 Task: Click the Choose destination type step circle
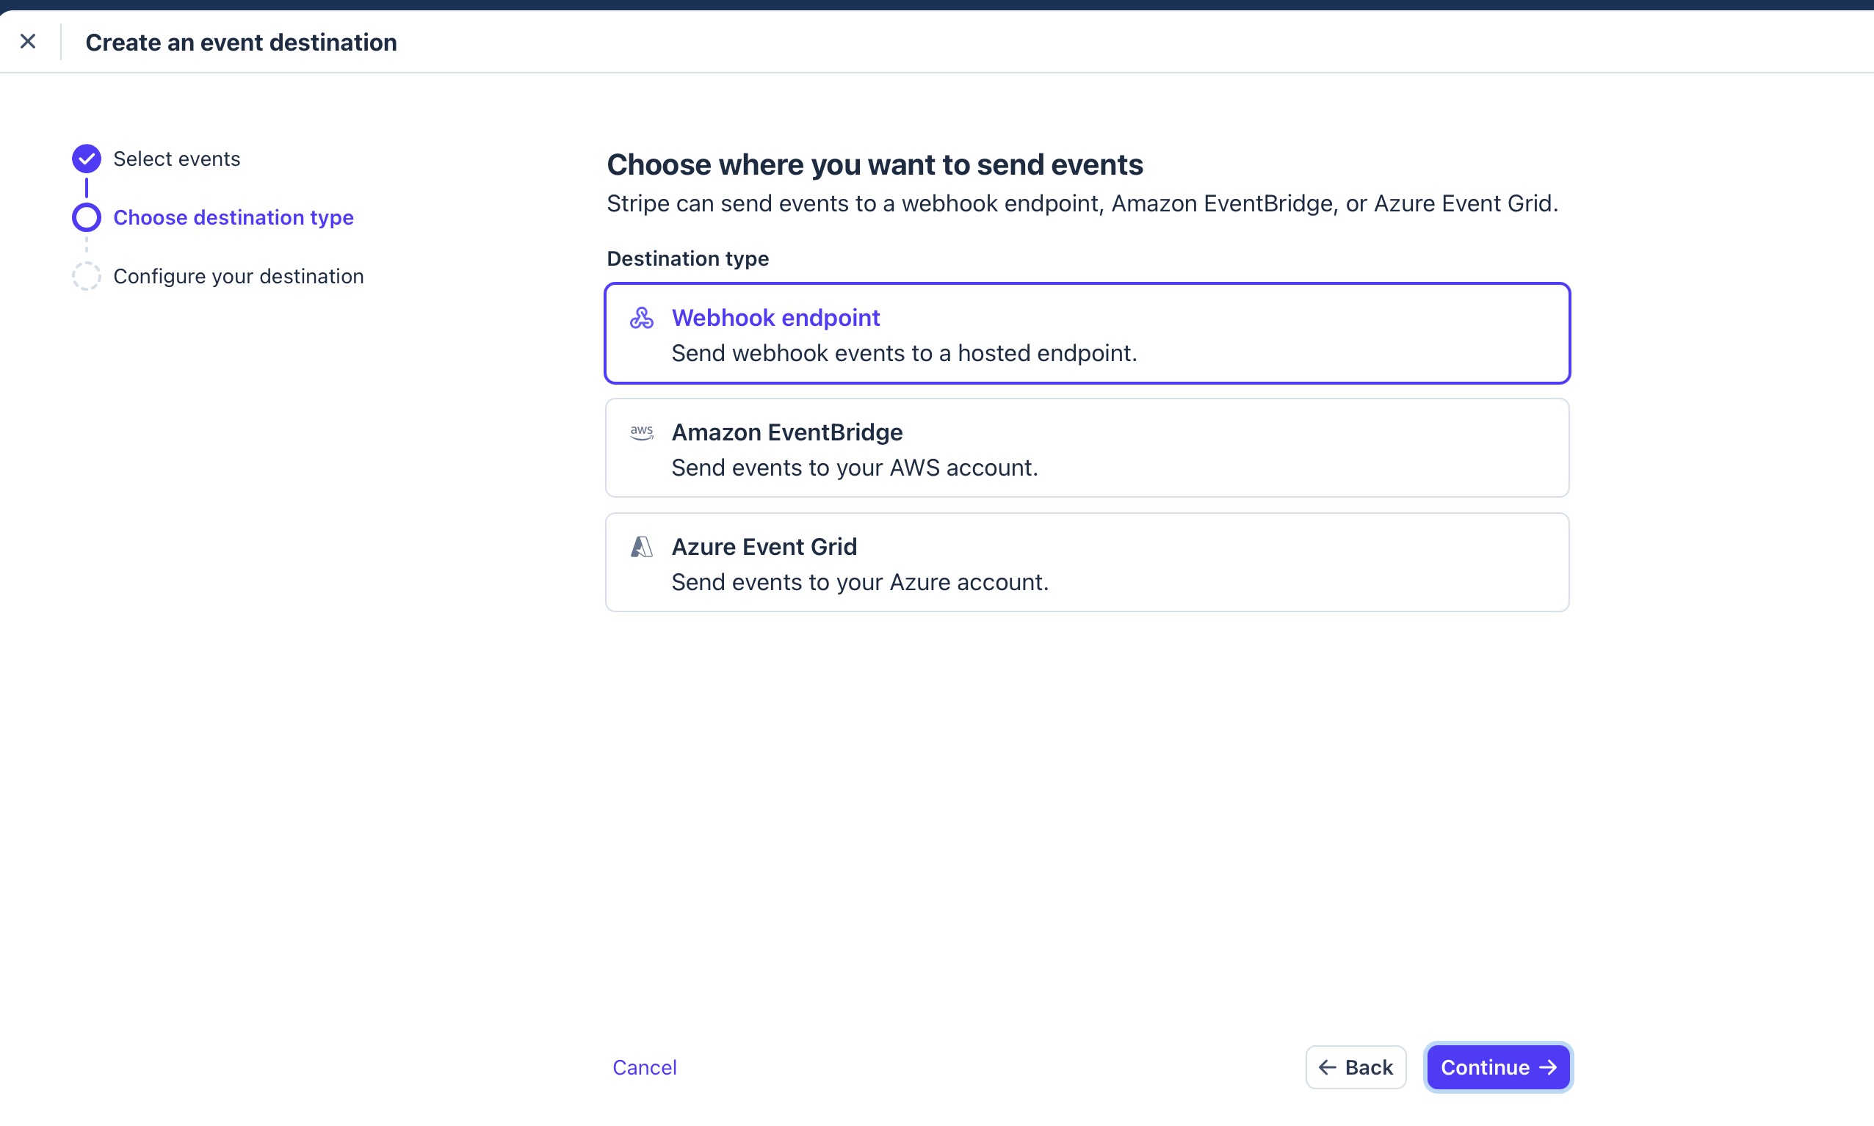[x=87, y=218]
